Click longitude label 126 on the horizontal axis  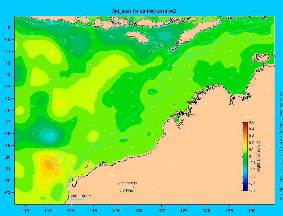coord(207,211)
